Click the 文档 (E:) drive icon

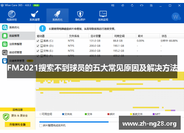(42, 51)
